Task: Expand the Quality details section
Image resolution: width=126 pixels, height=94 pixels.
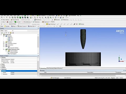Action: (1, 66)
